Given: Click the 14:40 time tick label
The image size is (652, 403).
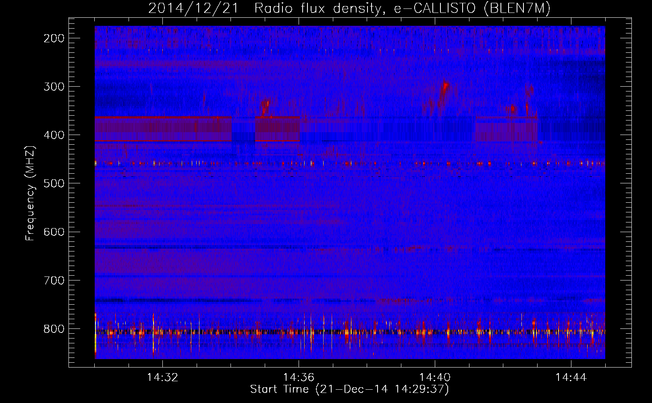Looking at the screenshot, I should (x=435, y=378).
